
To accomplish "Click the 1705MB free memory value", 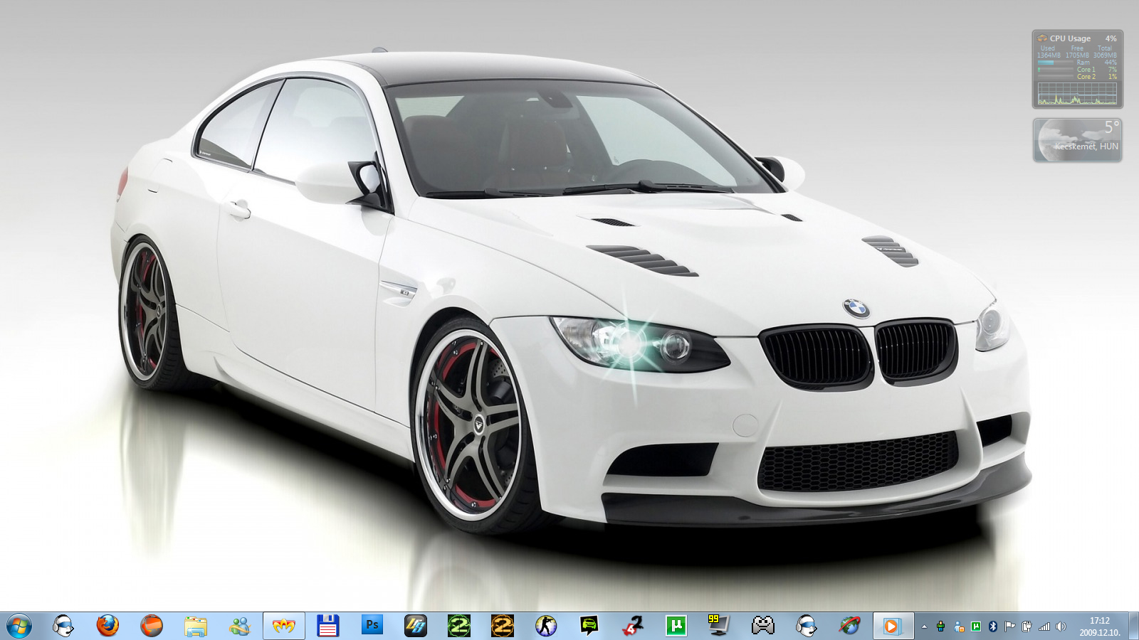I will click(1077, 55).
